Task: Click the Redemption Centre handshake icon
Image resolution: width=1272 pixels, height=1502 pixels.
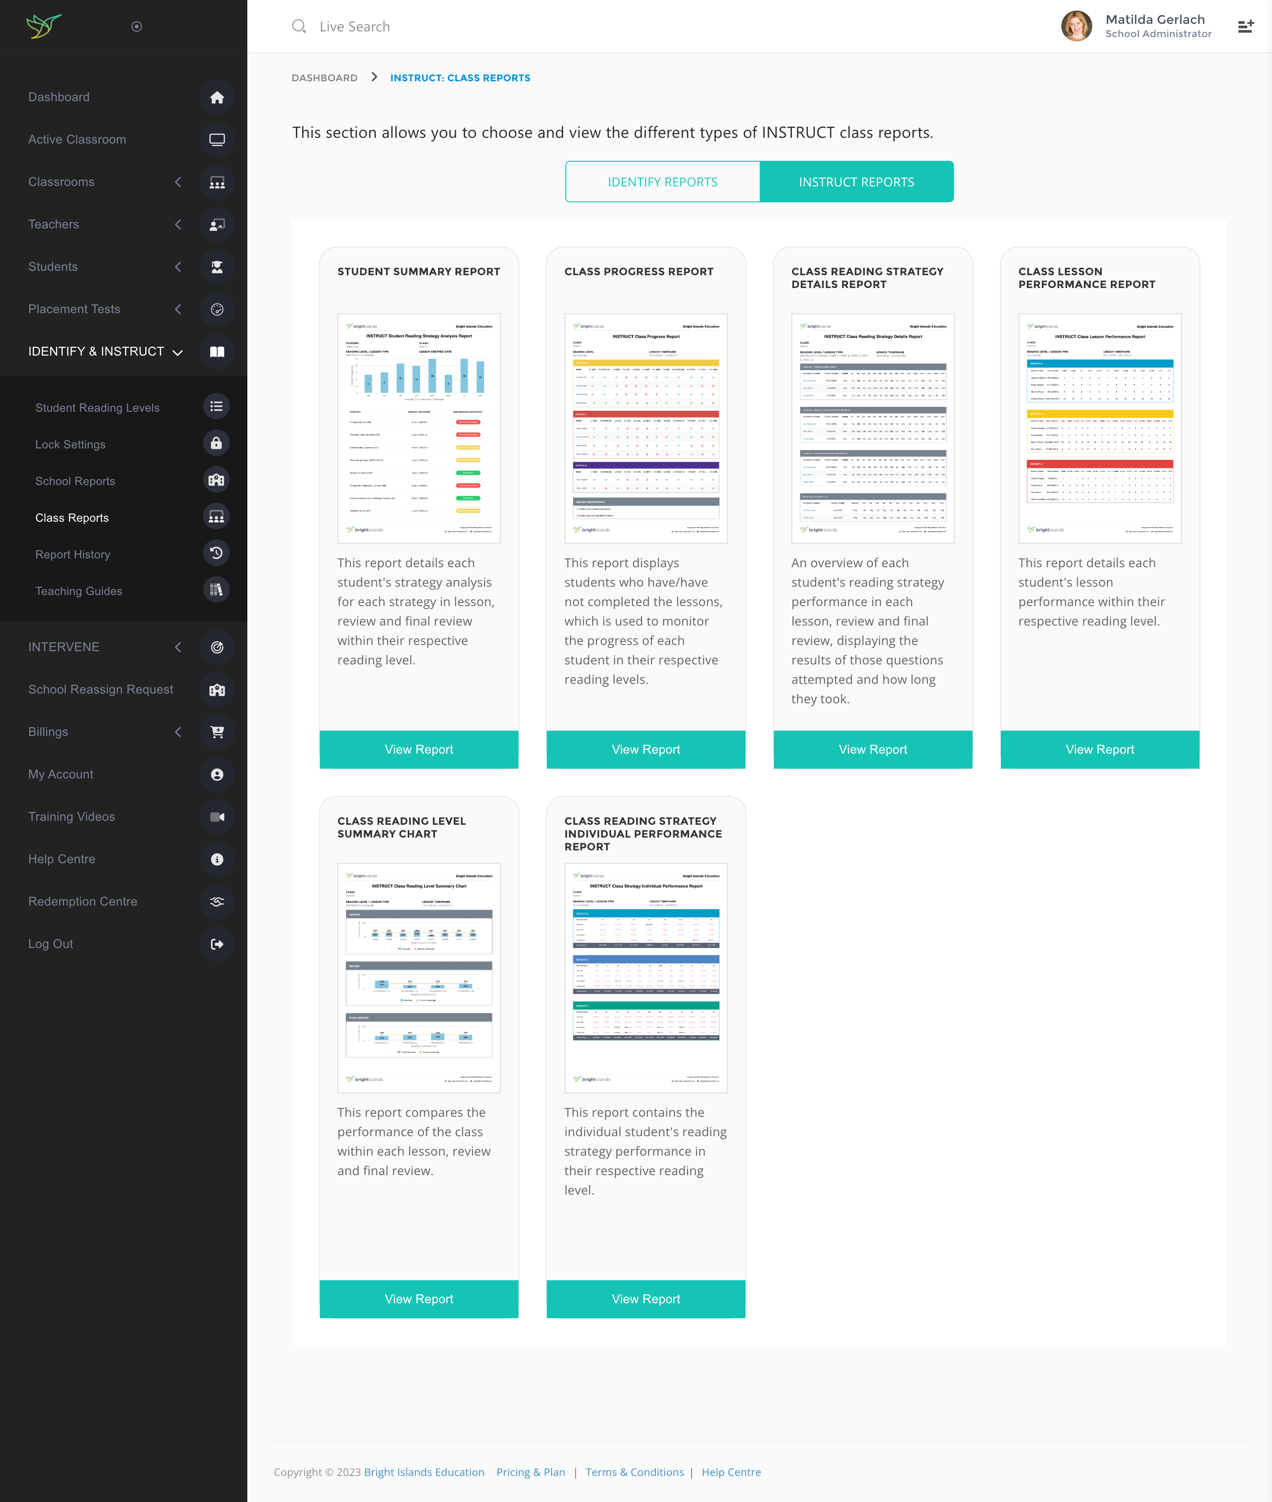Action: (x=216, y=901)
